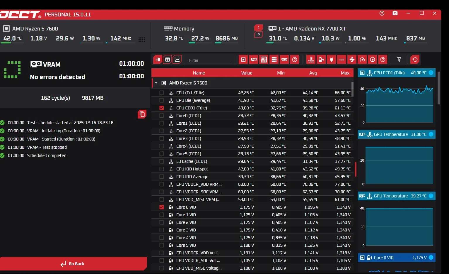Click the CPU VDDCR_SOC VRM sensor row name
This screenshot has width=449, height=274.
[199, 192]
